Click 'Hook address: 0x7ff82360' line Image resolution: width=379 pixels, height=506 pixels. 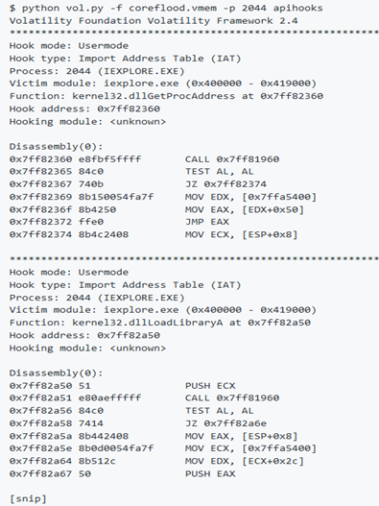coord(84,108)
